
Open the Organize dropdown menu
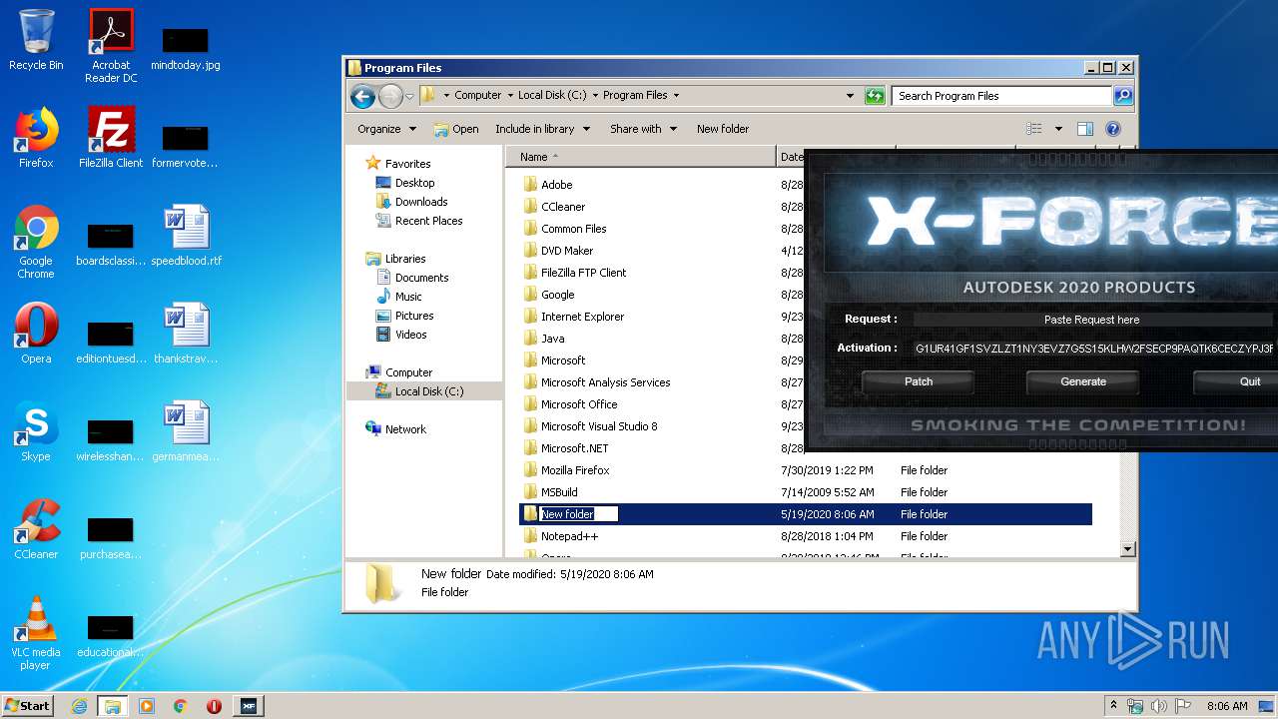coord(386,129)
